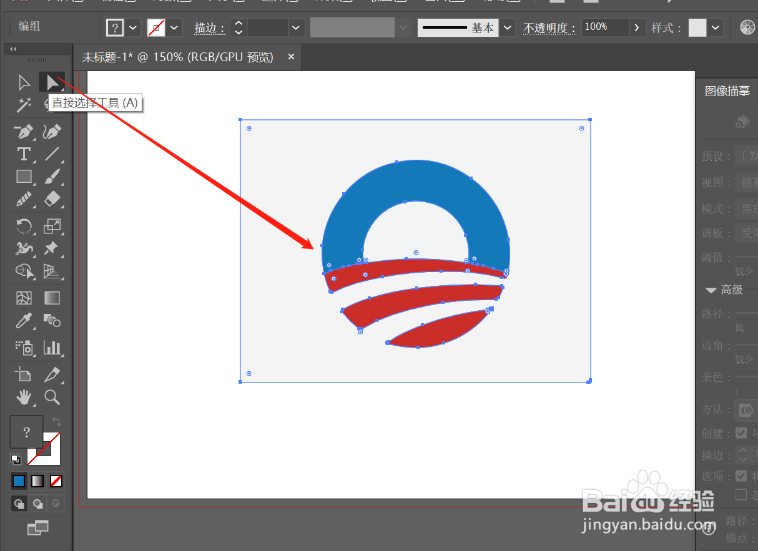Select the Slice tool
Screen dimensions: 758x551
(x=52, y=374)
